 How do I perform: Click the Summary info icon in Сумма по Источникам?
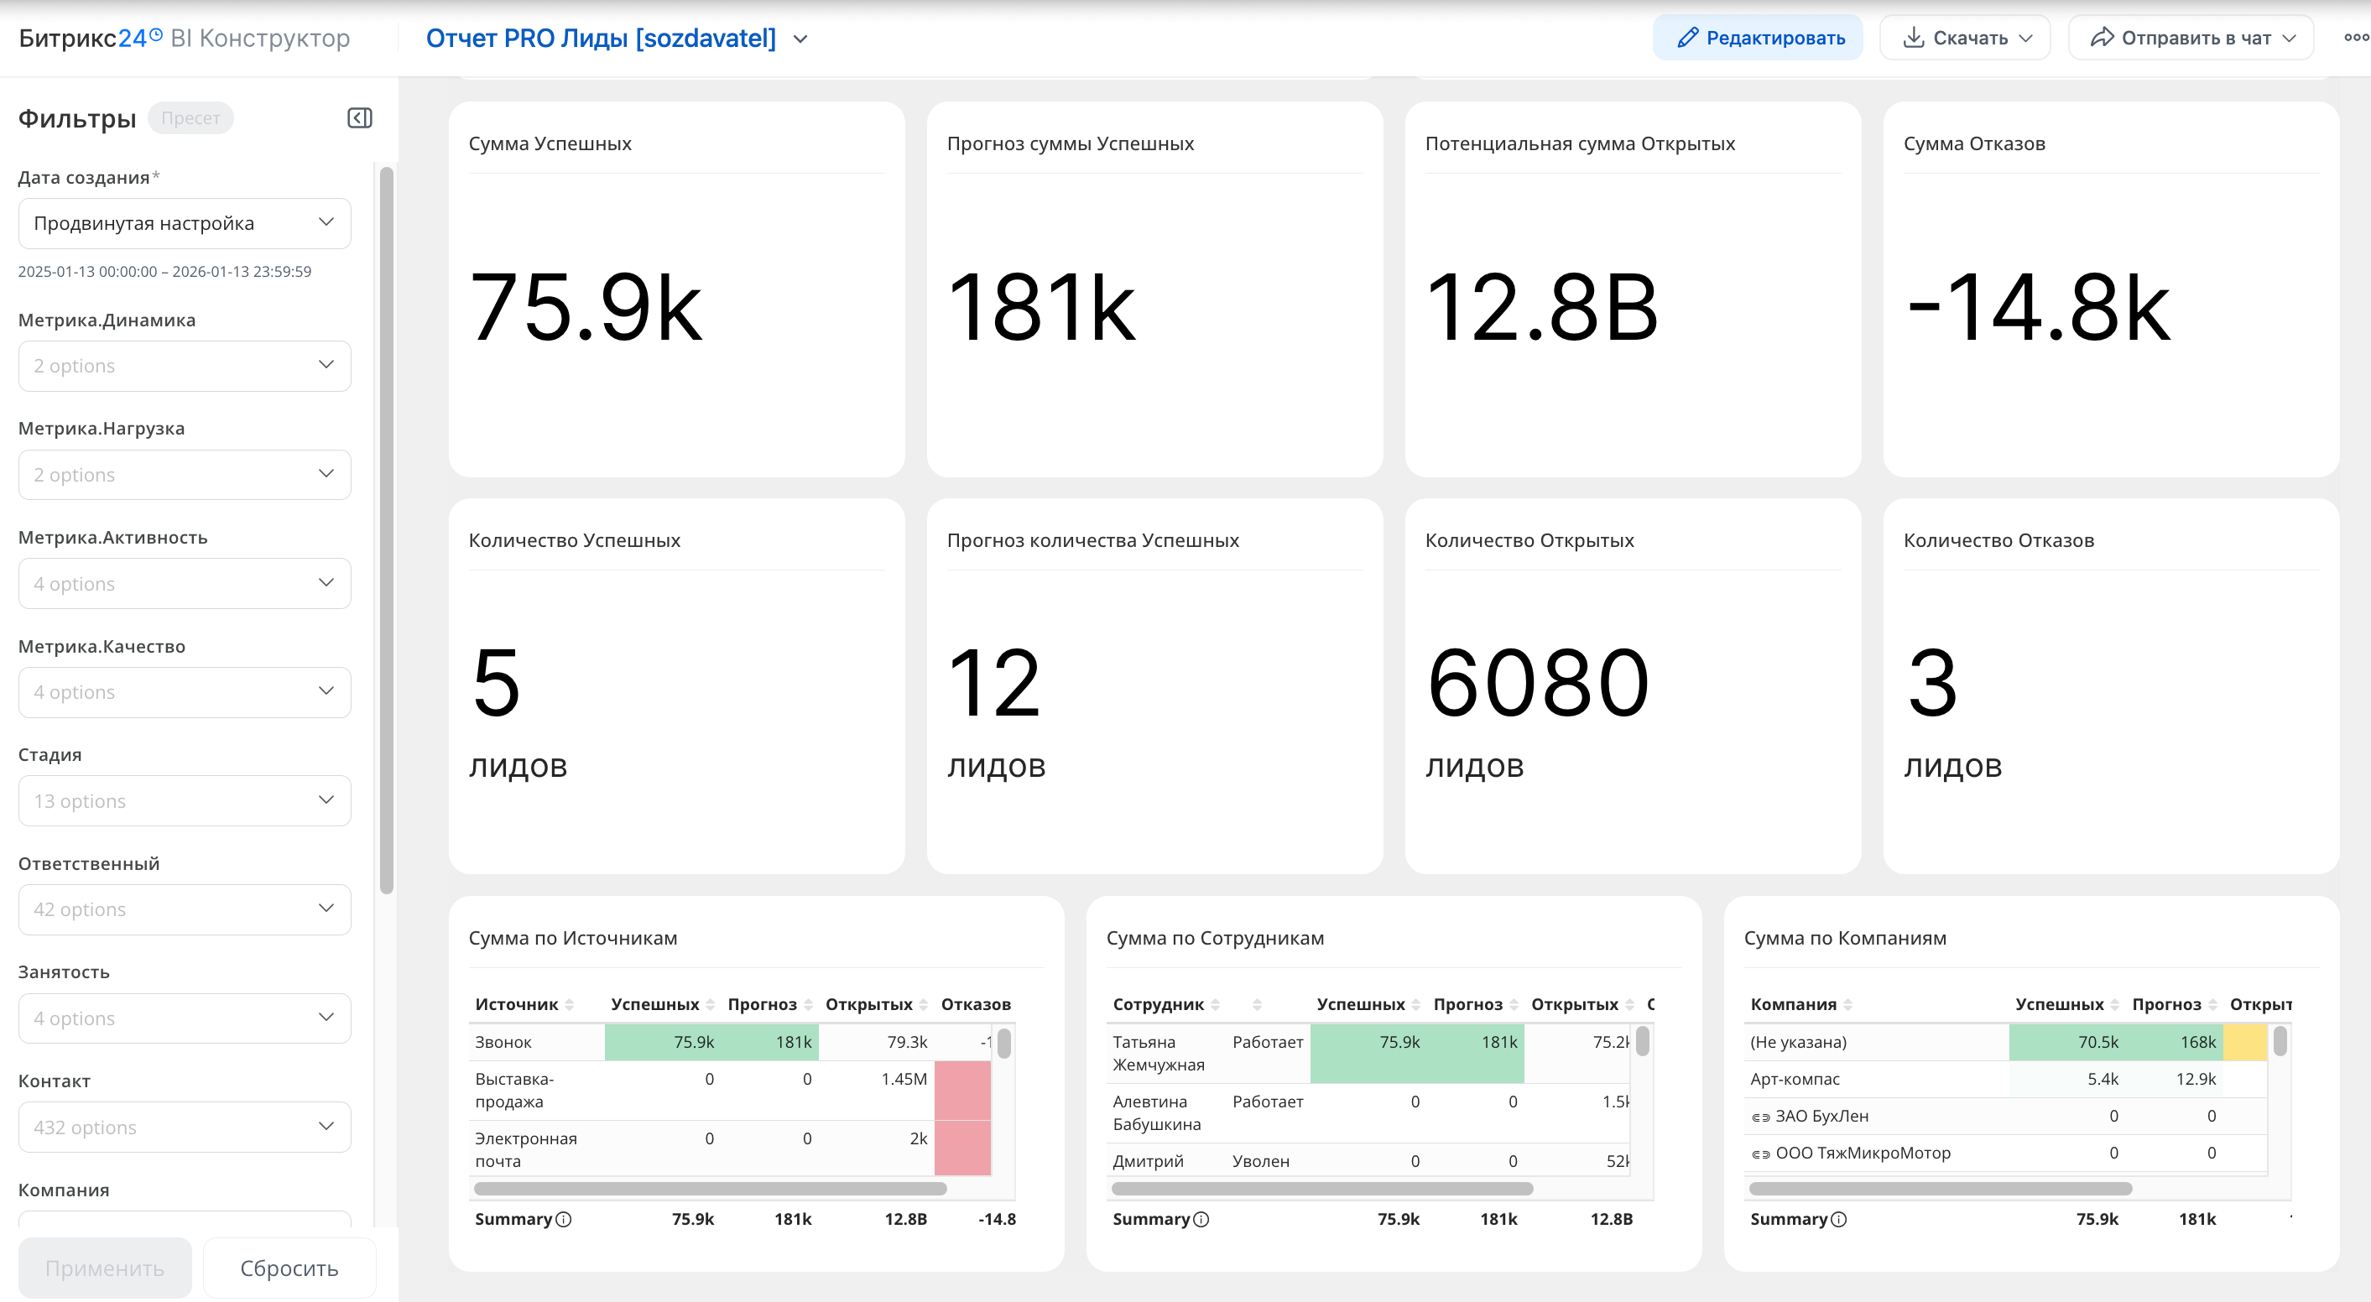(x=564, y=1219)
